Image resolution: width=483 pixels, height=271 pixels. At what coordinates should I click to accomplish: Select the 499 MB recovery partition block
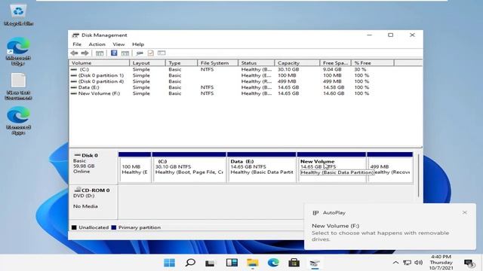click(390, 167)
